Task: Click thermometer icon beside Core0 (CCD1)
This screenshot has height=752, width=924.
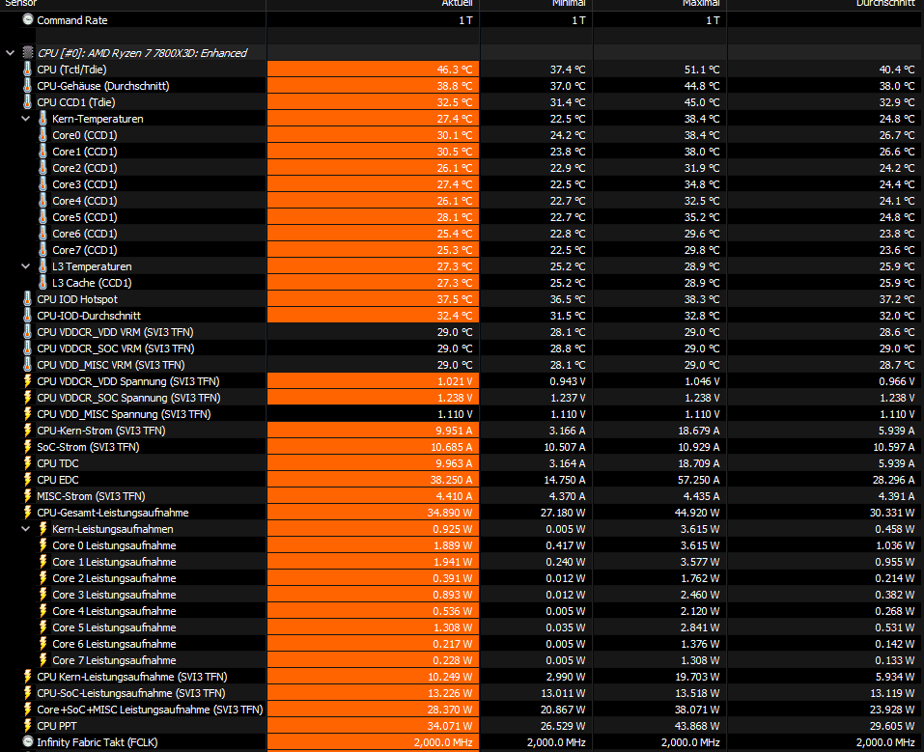Action: 43,135
